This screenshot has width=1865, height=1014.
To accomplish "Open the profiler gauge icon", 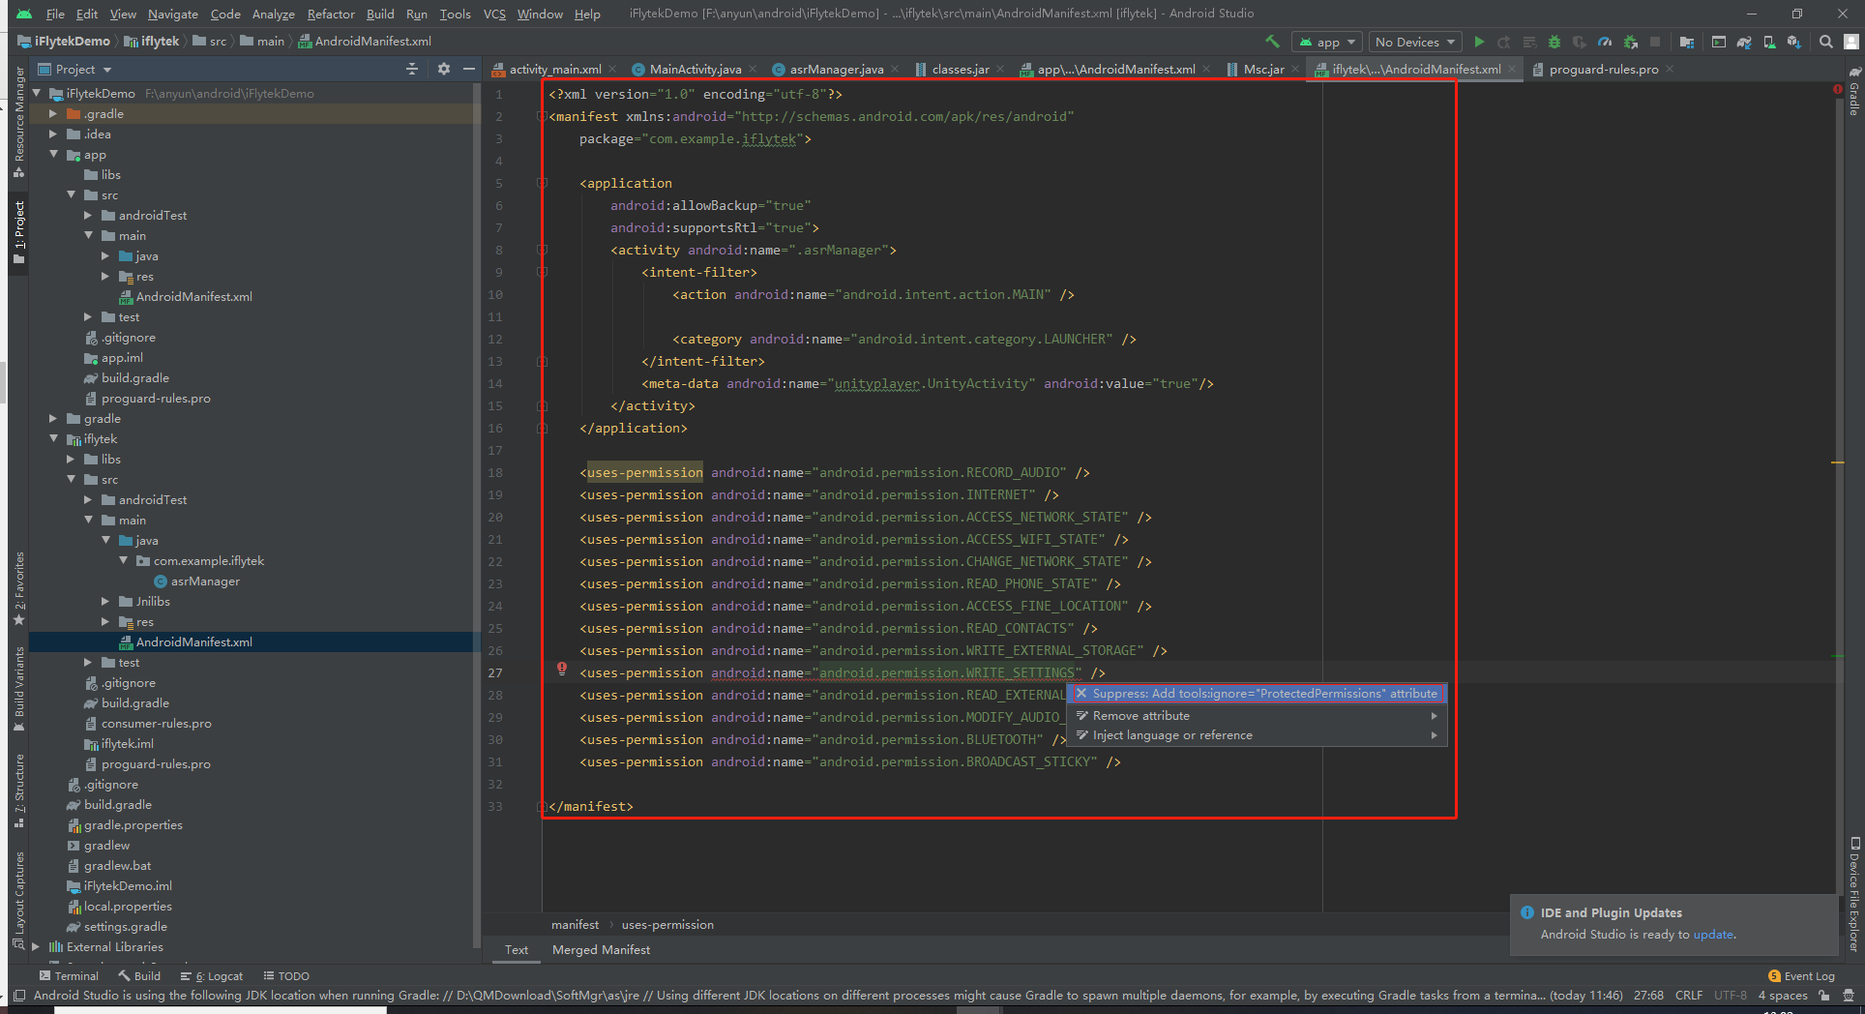I will (x=1605, y=42).
